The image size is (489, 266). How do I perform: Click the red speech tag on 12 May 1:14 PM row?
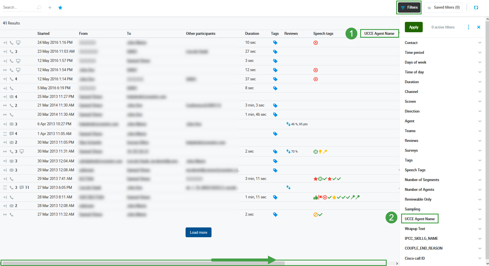pos(316,79)
